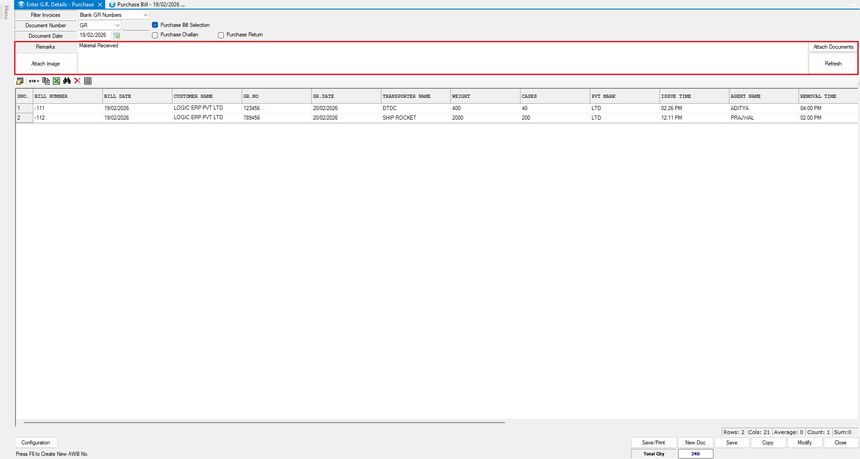
Task: Click the binoculars find icon
Action: pos(67,81)
